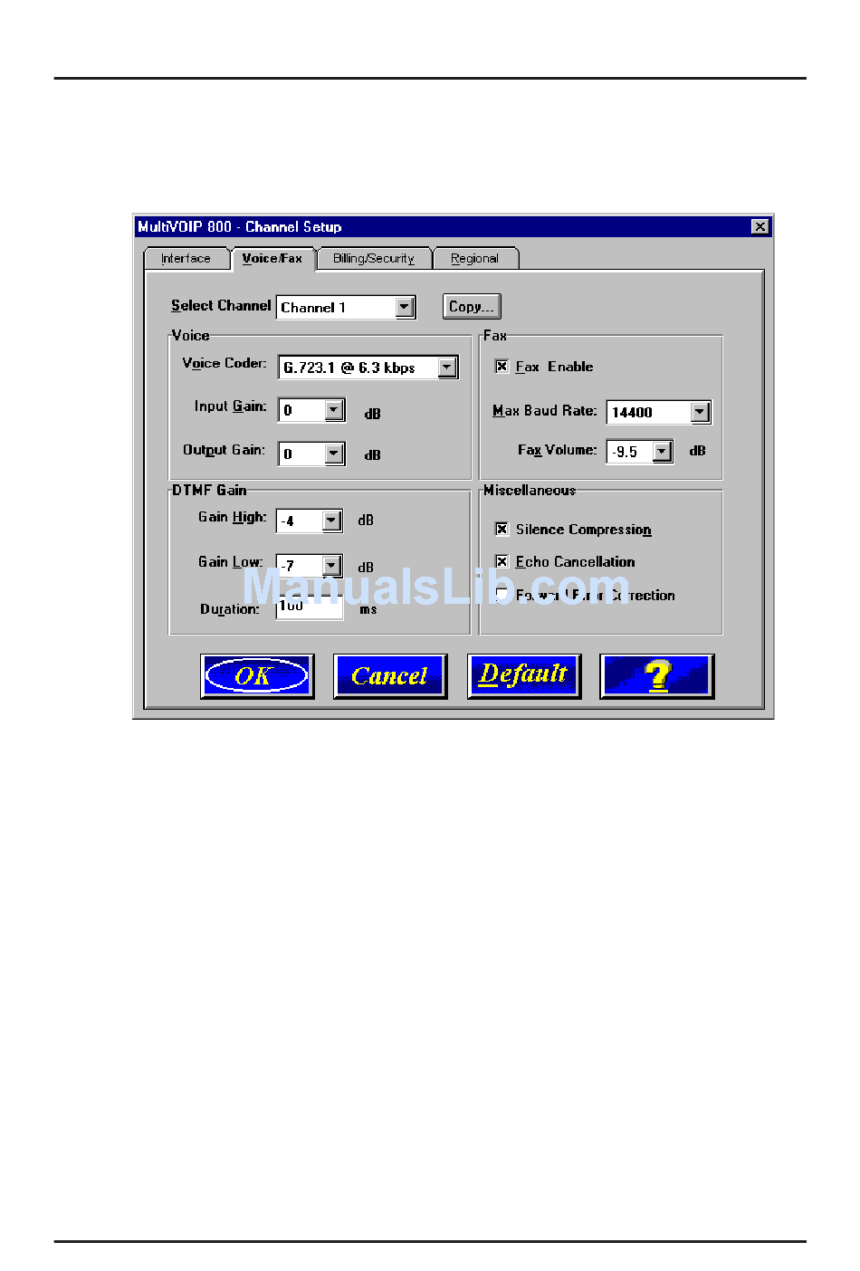Open the Fax Volume dropdown
This screenshot has height=1271, width=860.
662,451
